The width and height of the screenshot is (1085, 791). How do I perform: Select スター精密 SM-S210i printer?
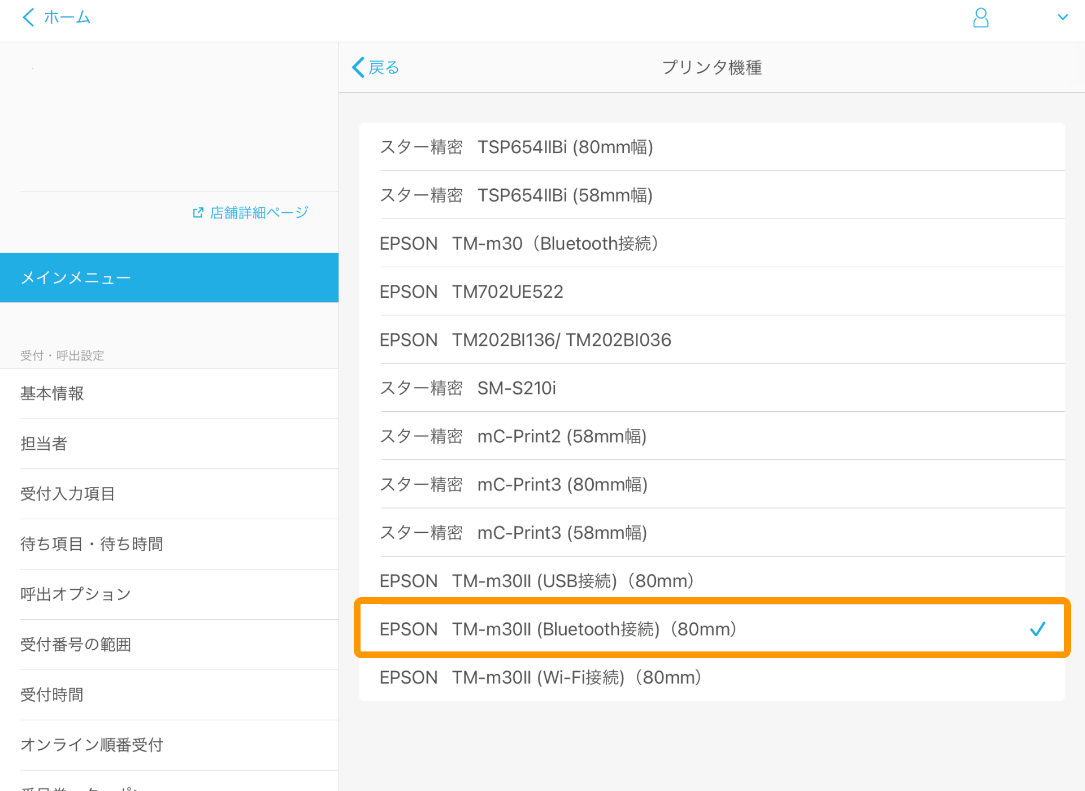[x=712, y=388]
